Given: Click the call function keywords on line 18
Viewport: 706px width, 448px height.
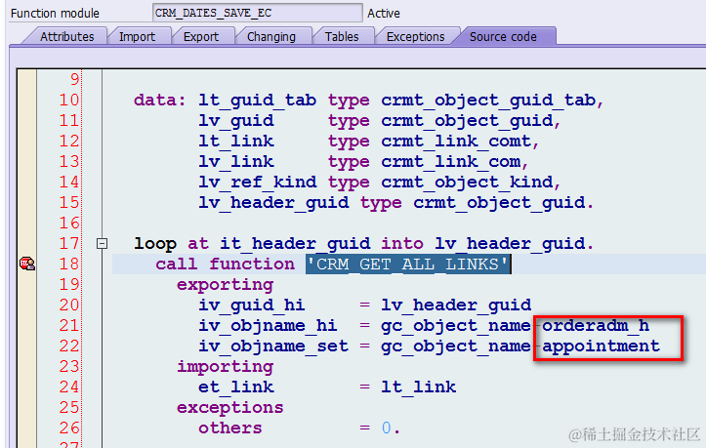Looking at the screenshot, I should (x=226, y=264).
